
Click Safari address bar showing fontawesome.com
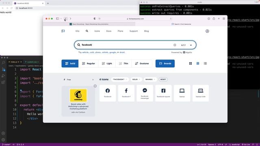pos(135,19)
